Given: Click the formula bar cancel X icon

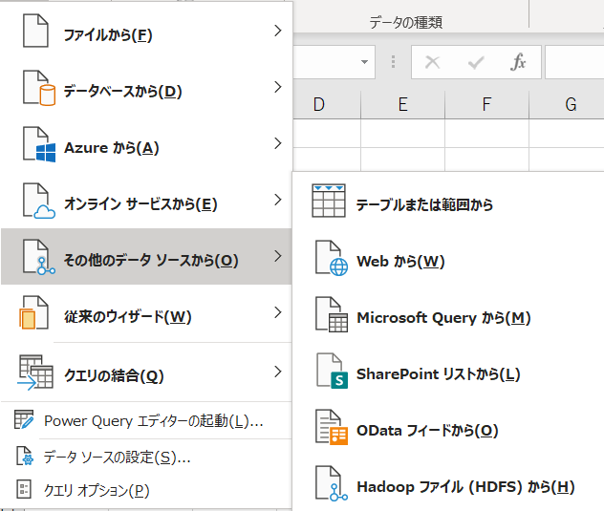Looking at the screenshot, I should (432, 62).
